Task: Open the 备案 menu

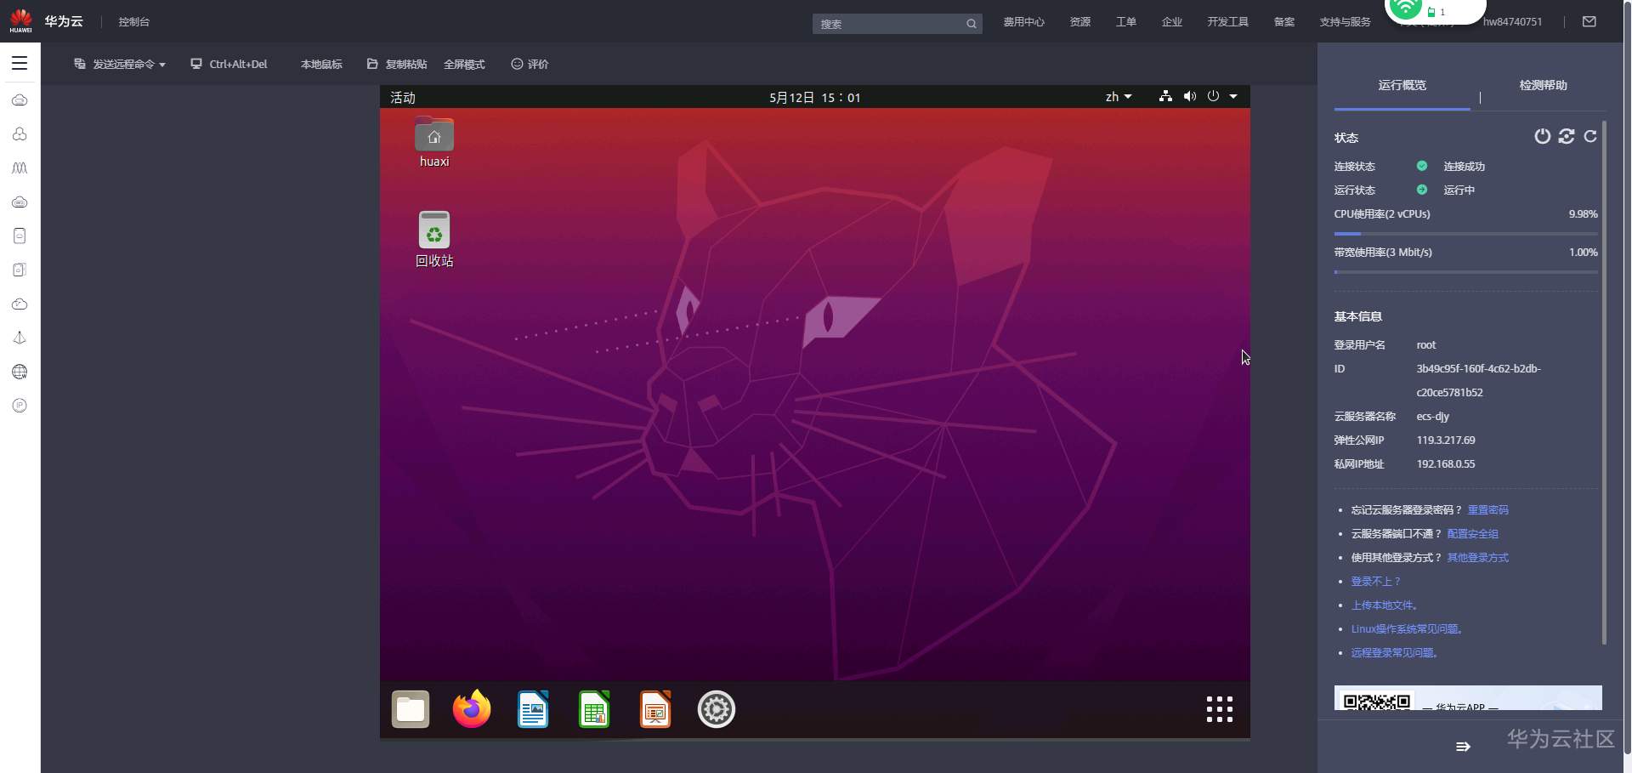Action: [x=1284, y=22]
